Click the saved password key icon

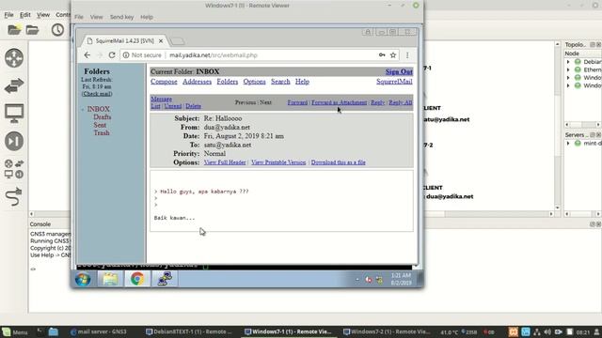click(x=382, y=55)
